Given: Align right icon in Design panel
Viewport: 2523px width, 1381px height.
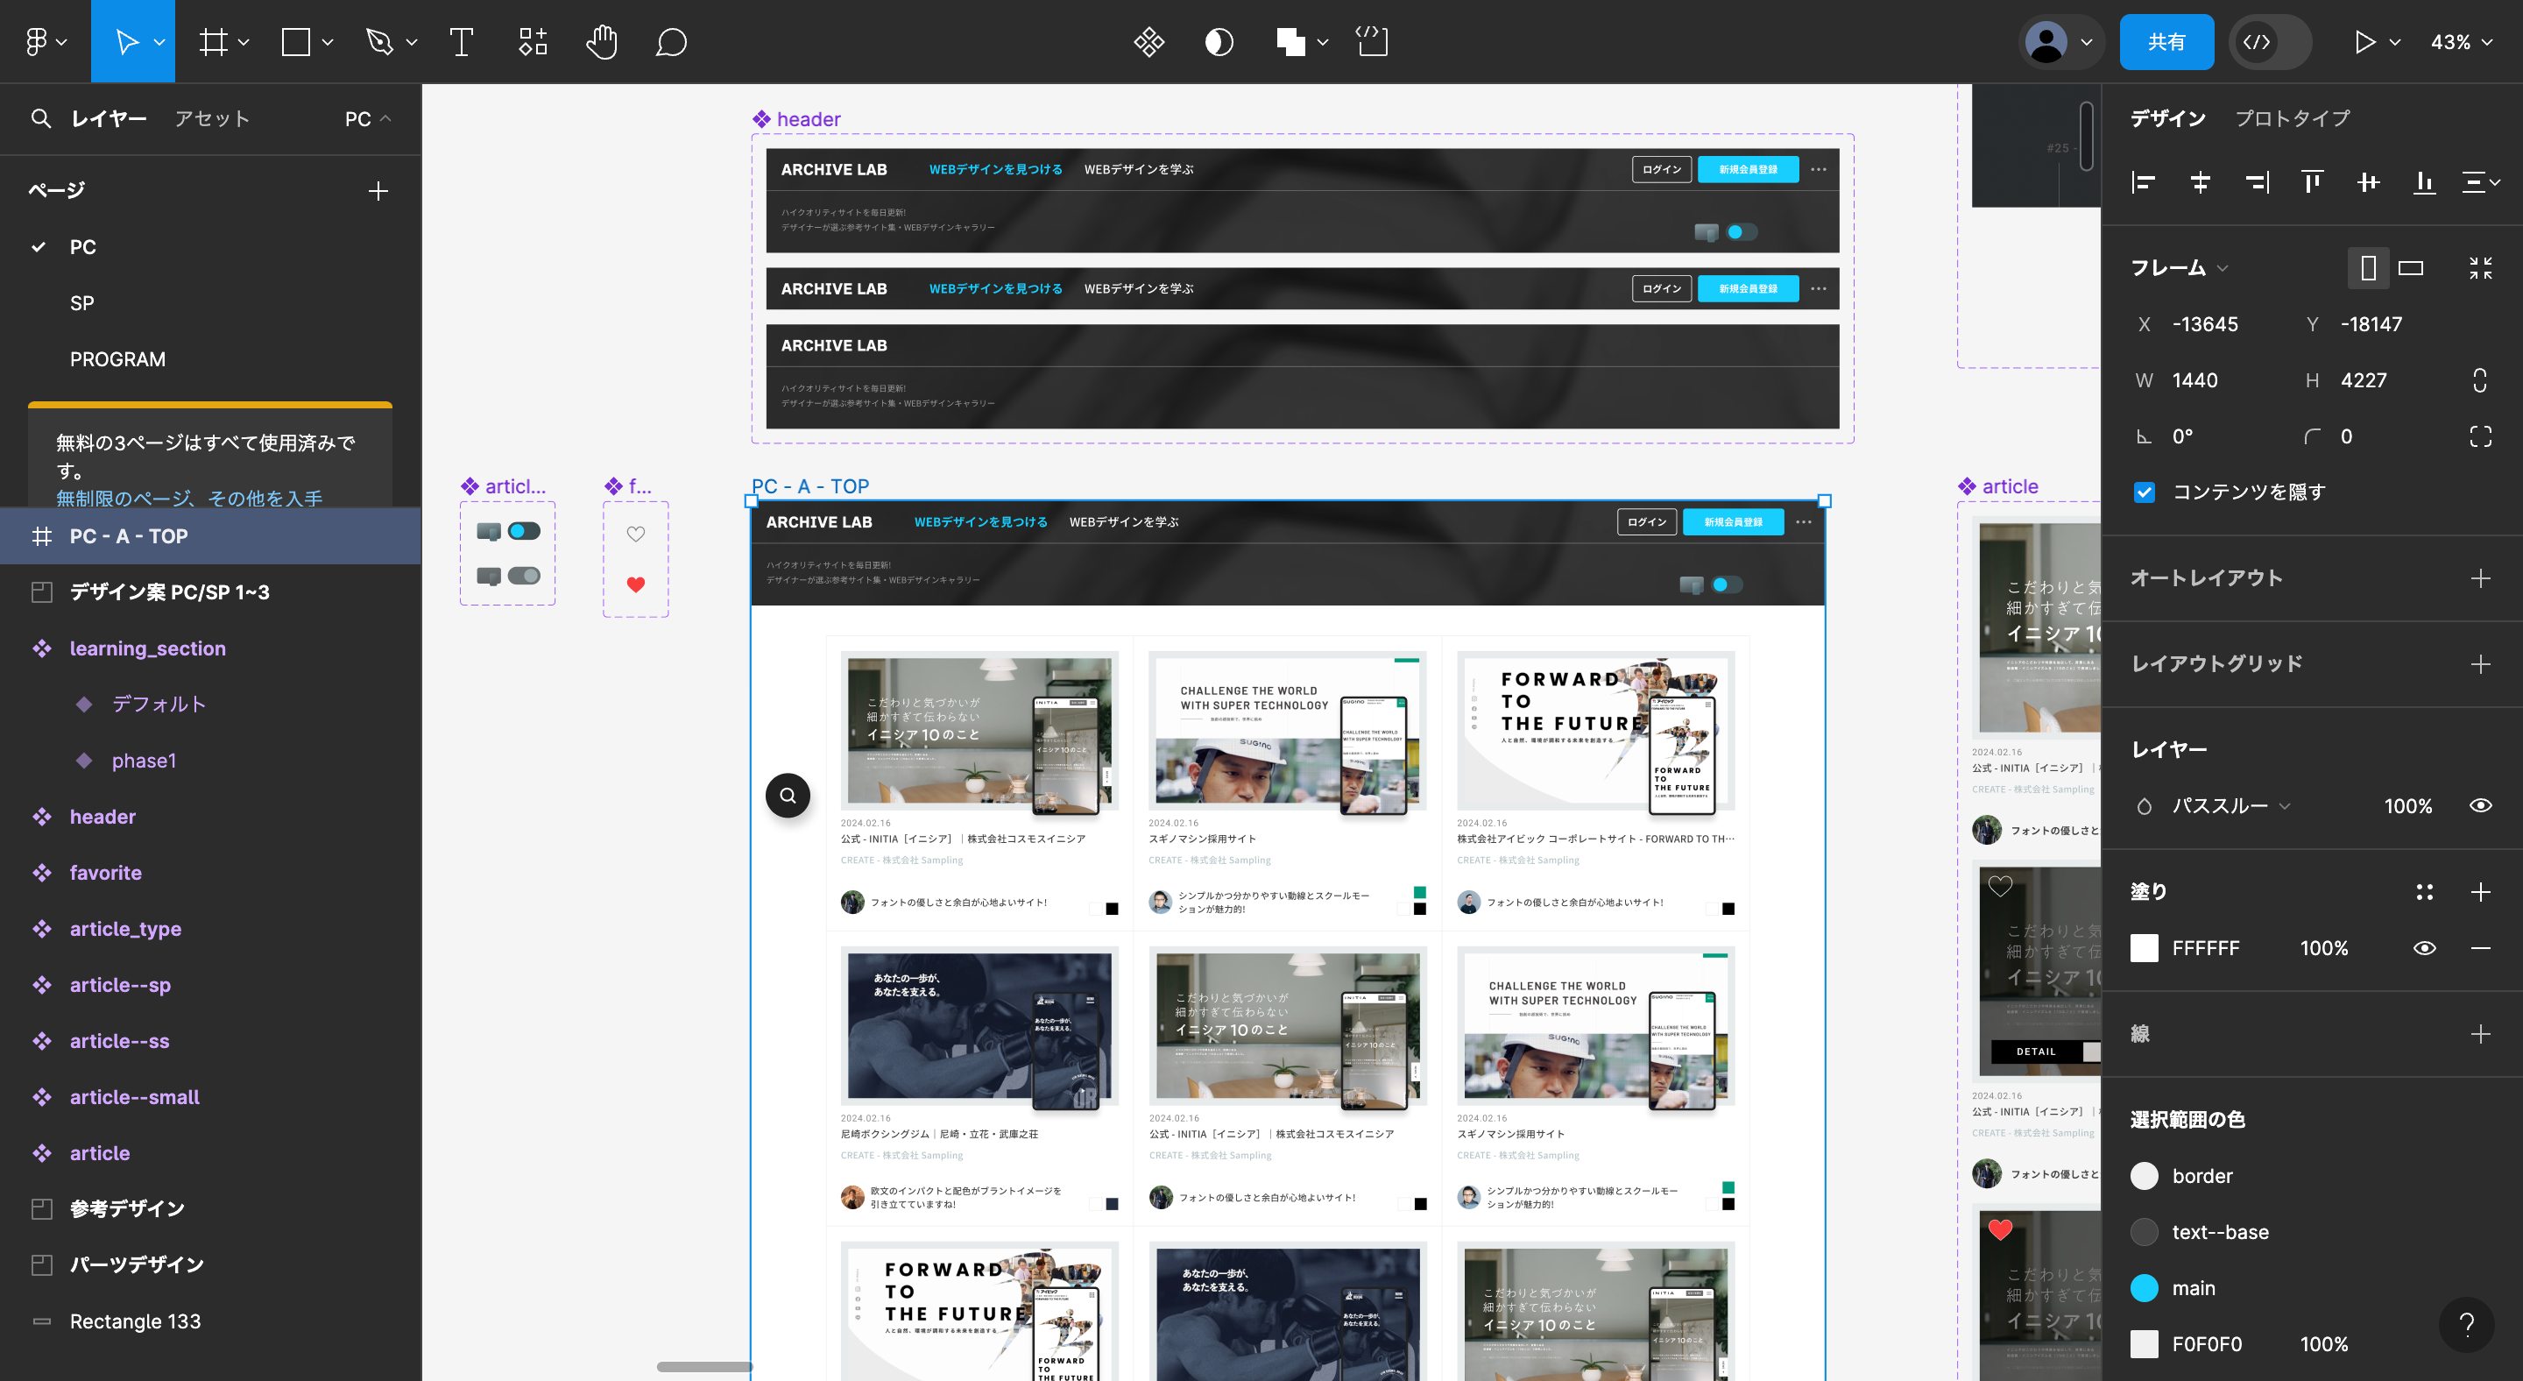Looking at the screenshot, I should coord(2257,182).
